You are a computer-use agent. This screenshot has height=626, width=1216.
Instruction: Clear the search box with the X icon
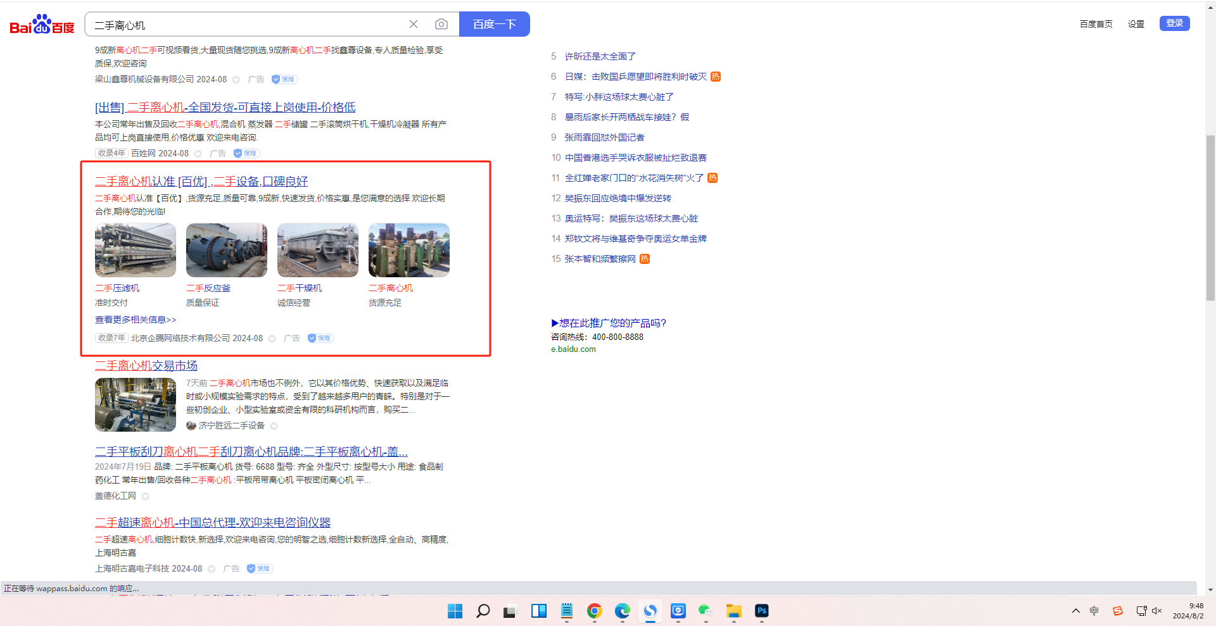[414, 24]
